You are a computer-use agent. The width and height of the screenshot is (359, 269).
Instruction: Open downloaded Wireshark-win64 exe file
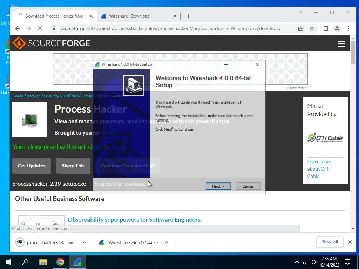pos(128,242)
